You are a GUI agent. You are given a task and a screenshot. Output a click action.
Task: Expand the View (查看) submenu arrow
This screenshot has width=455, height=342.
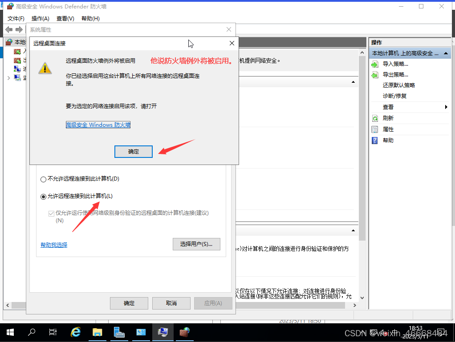coord(446,107)
